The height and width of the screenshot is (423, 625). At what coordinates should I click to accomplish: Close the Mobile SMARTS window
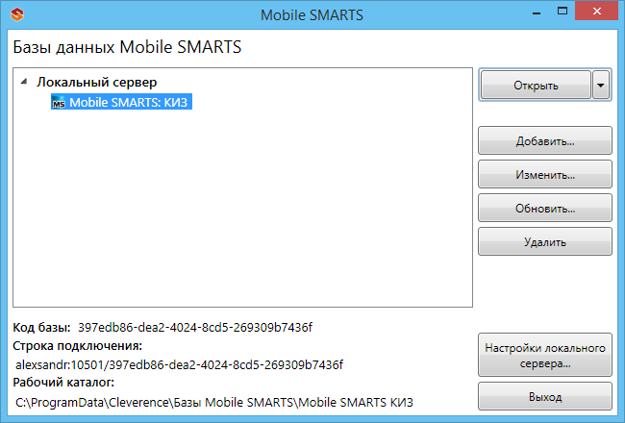[597, 12]
